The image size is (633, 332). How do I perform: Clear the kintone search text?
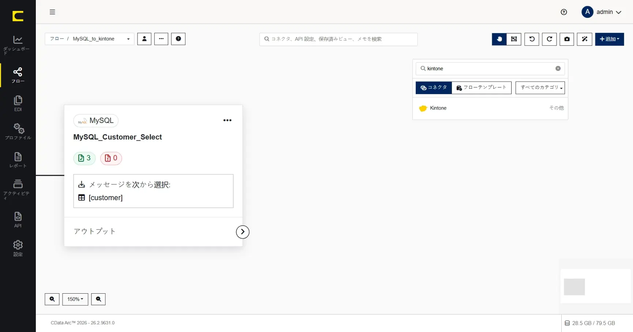[558, 69]
